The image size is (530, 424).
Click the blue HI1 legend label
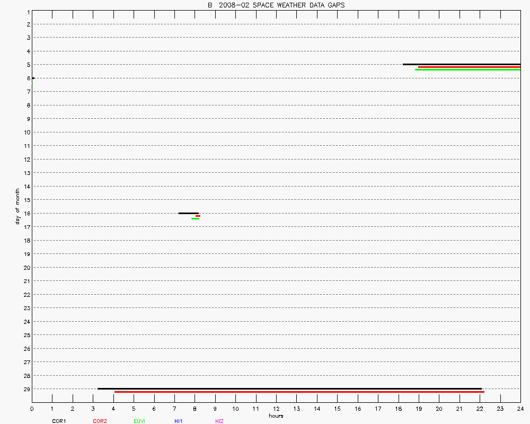point(178,421)
